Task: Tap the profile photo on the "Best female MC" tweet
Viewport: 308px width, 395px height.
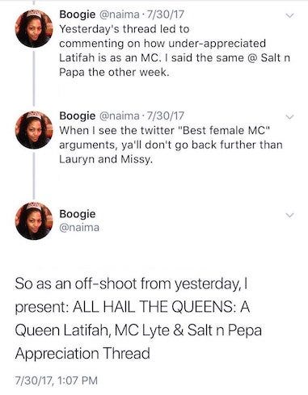Action: 34,130
